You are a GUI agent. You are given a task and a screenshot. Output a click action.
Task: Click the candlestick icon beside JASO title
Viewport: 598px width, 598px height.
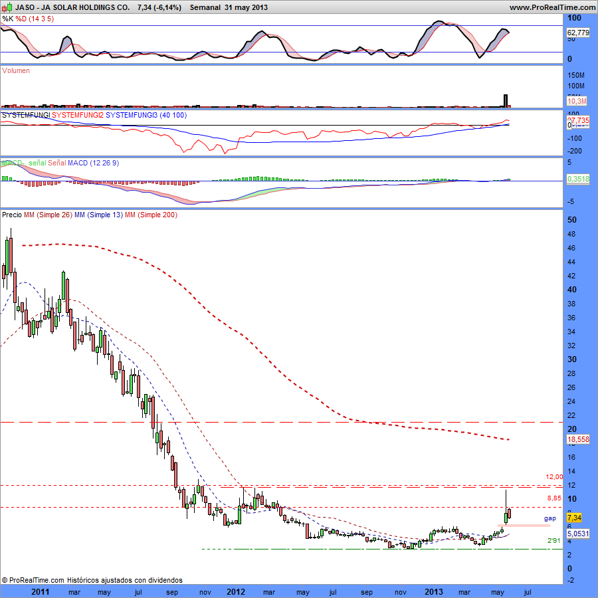[x=7, y=7]
